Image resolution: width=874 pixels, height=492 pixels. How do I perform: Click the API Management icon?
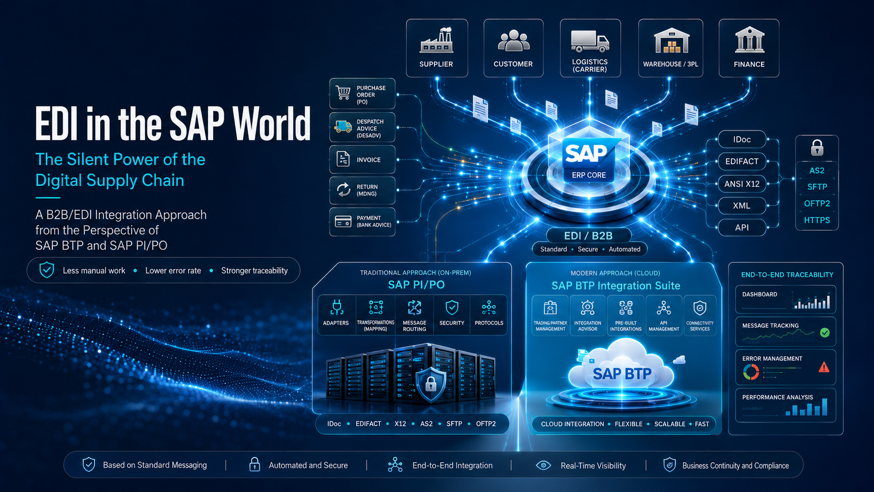tap(664, 308)
